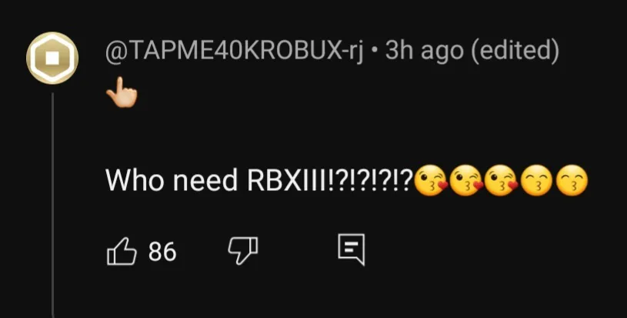Tap the first kissing-heart emoji

(x=430, y=180)
